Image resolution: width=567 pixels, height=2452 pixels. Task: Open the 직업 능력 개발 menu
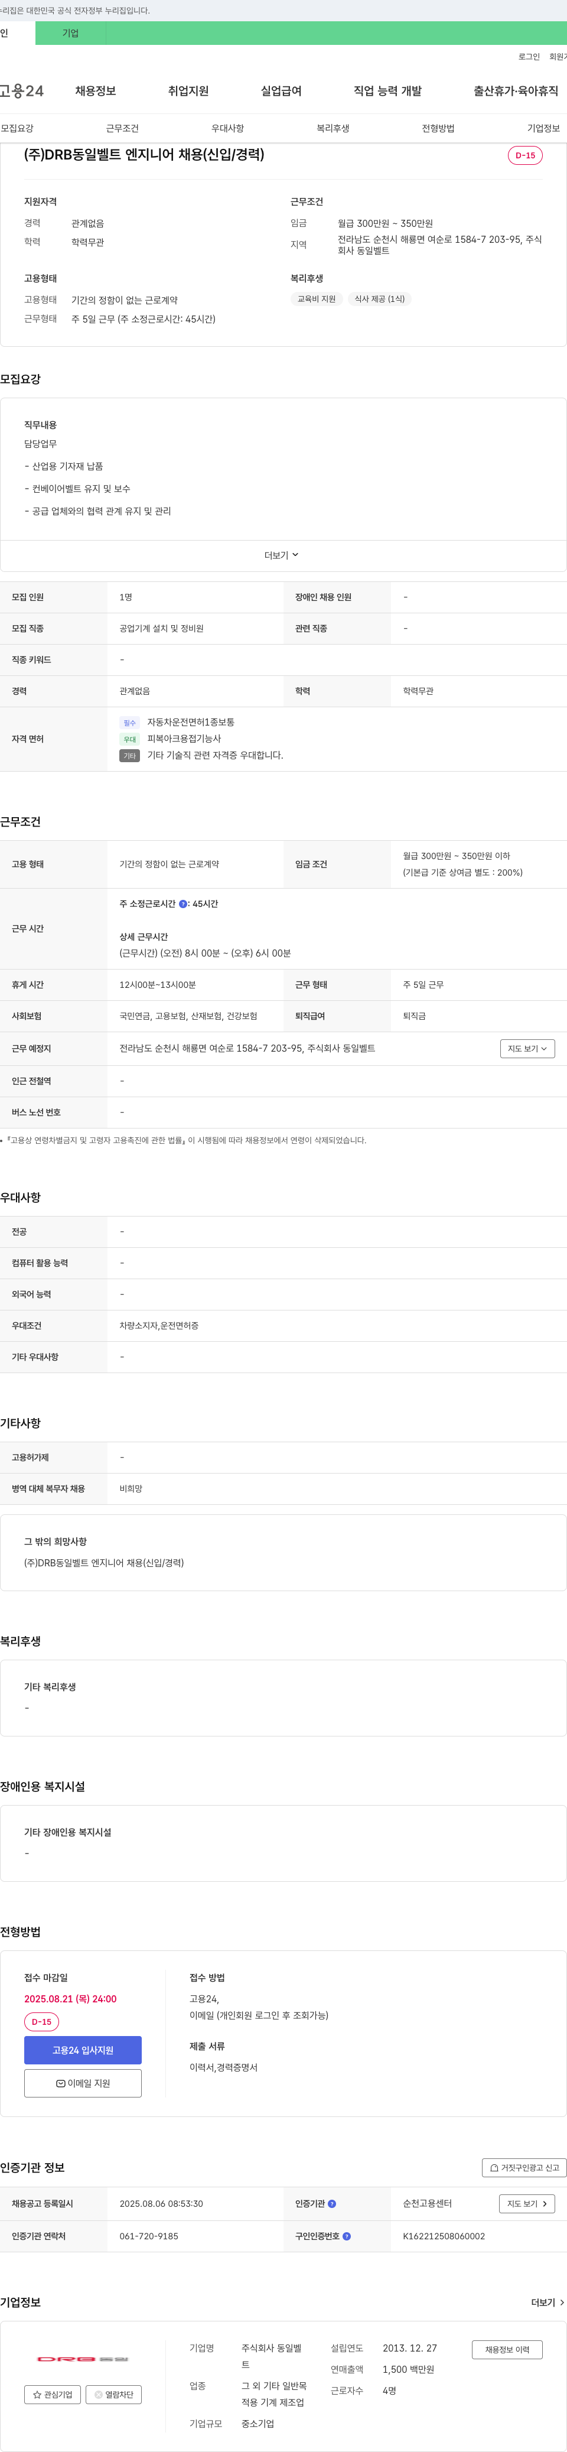387,92
